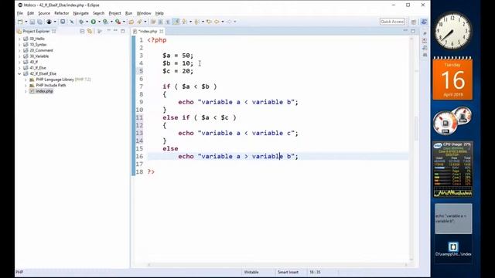
Task: Maximize the Project Explorer view
Action: (123, 31)
